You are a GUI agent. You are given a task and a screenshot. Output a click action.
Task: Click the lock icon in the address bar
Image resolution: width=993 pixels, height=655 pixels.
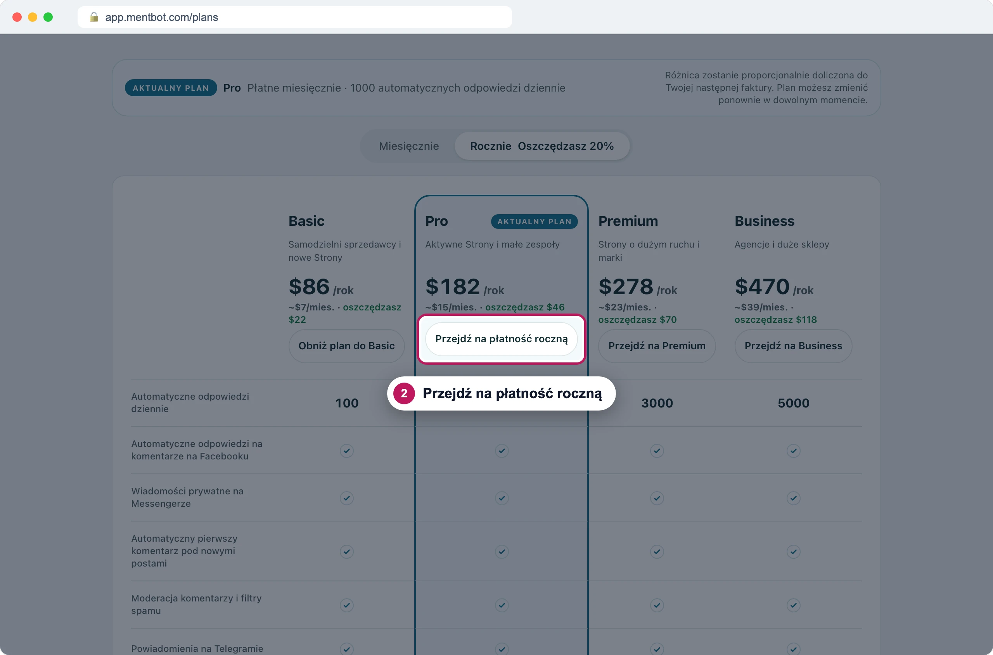(x=94, y=17)
